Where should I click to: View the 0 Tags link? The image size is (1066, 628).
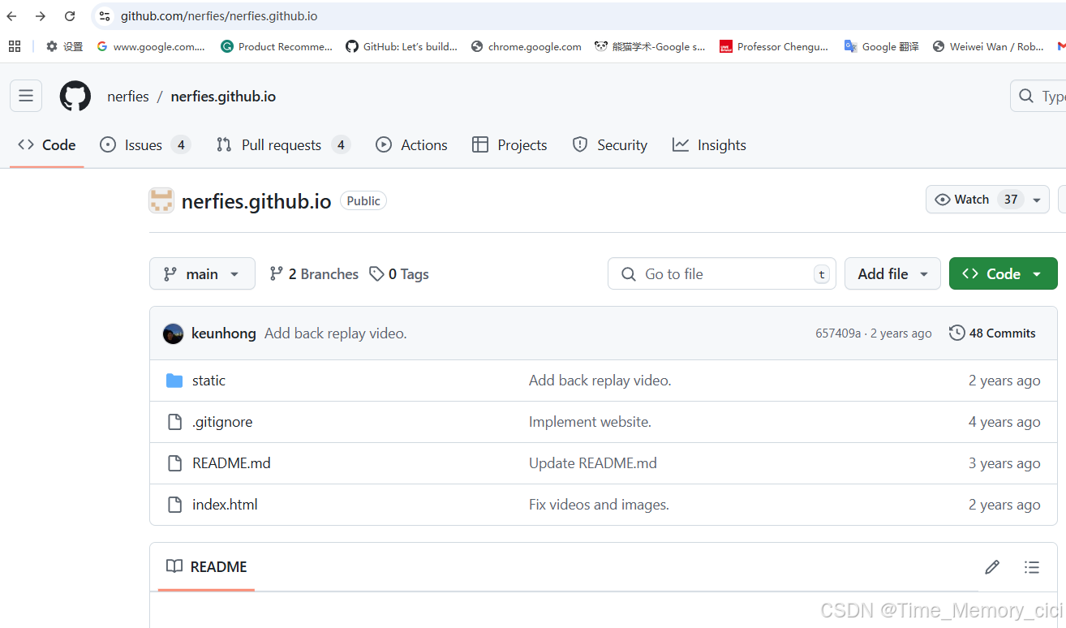[399, 274]
